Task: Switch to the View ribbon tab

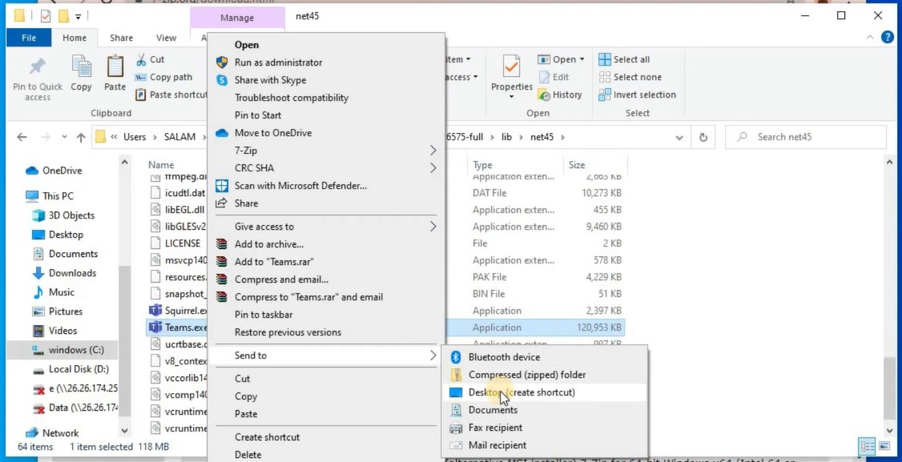Action: 167,37
